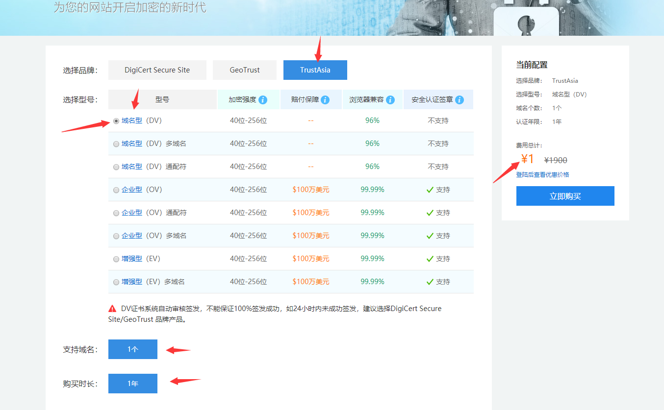Pick 企业型 (OV) 通配符 radio option
The height and width of the screenshot is (410, 664).
click(116, 213)
